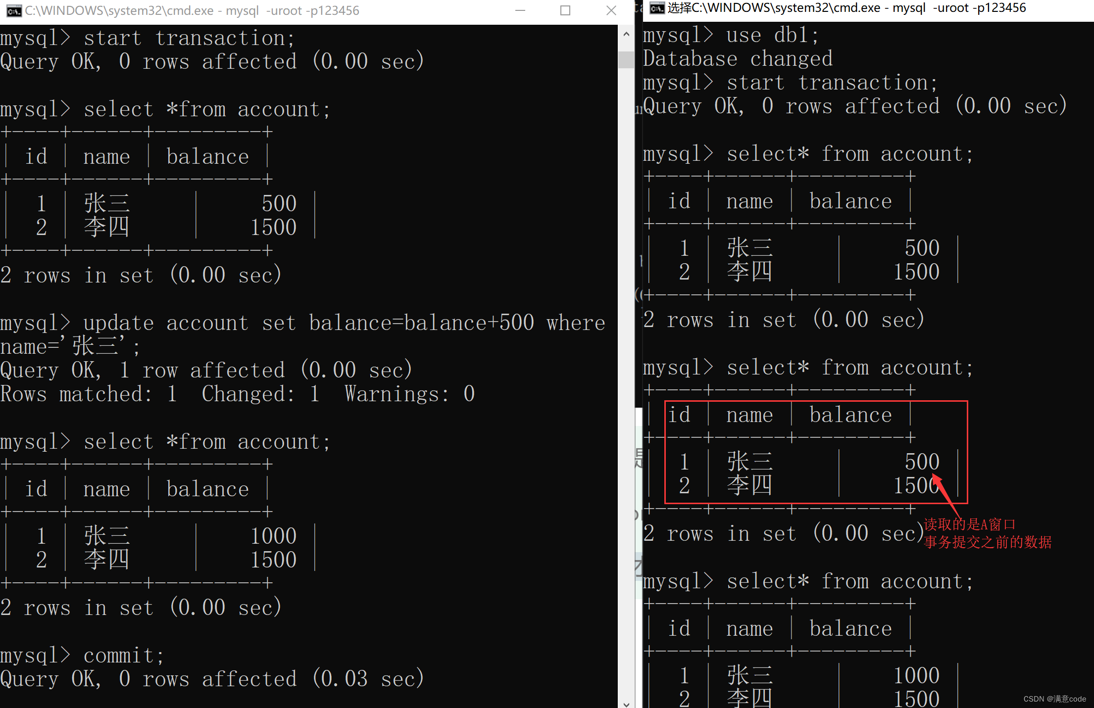Image resolution: width=1094 pixels, height=708 pixels.
Task: Click 'use db1;' command in right window
Action: 772,36
